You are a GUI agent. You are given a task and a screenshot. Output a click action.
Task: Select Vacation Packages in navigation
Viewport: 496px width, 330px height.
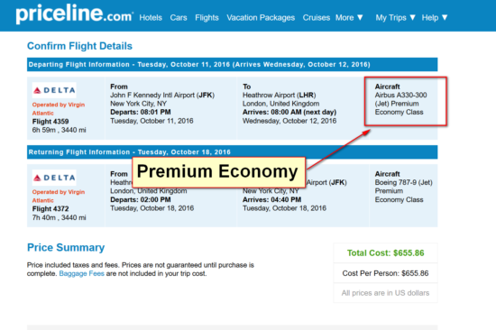261,18
